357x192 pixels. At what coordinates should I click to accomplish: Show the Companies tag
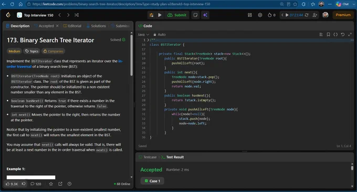[53, 52]
